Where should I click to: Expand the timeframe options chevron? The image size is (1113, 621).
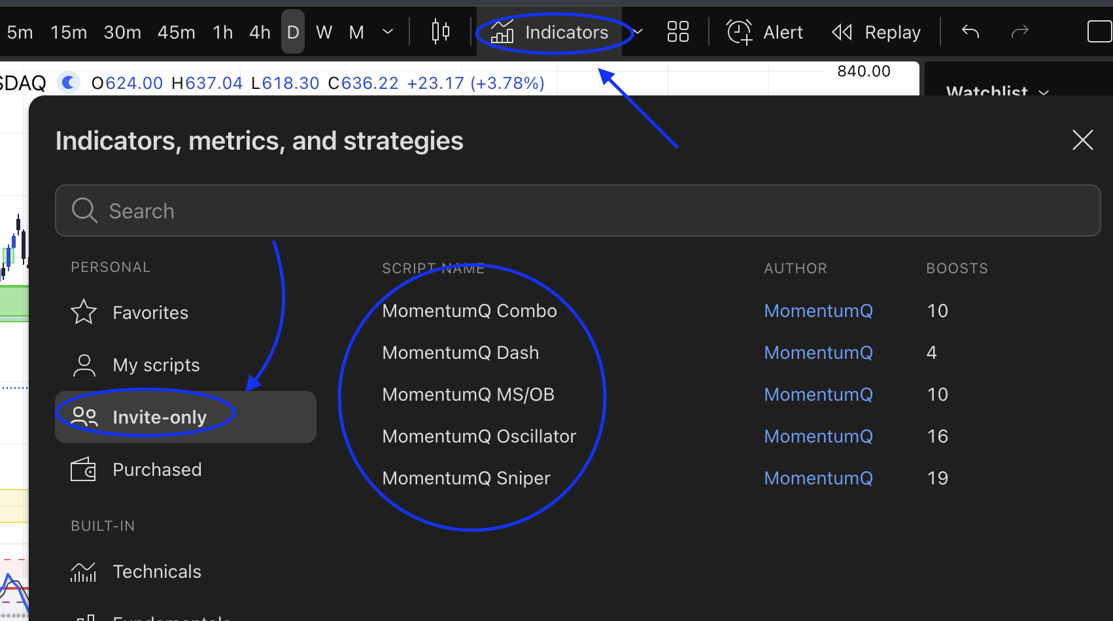coord(387,31)
